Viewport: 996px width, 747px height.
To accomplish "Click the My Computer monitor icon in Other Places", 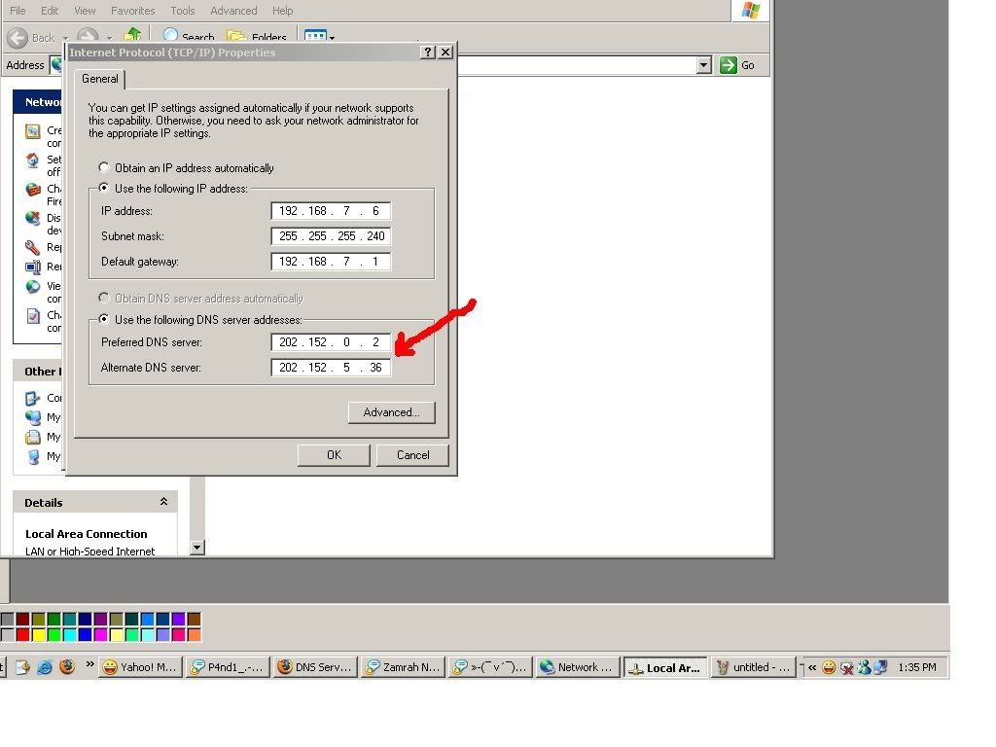I will [32, 456].
